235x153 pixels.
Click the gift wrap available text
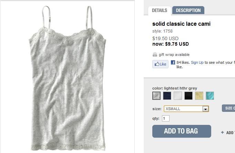174,55
